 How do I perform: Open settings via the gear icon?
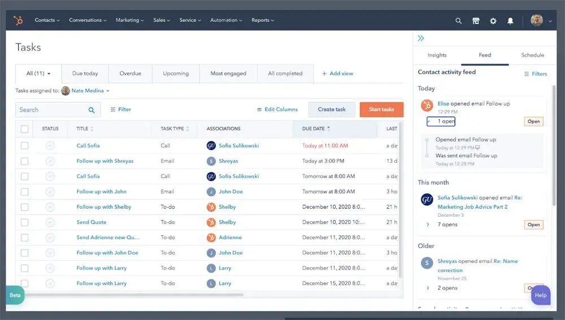(x=493, y=21)
